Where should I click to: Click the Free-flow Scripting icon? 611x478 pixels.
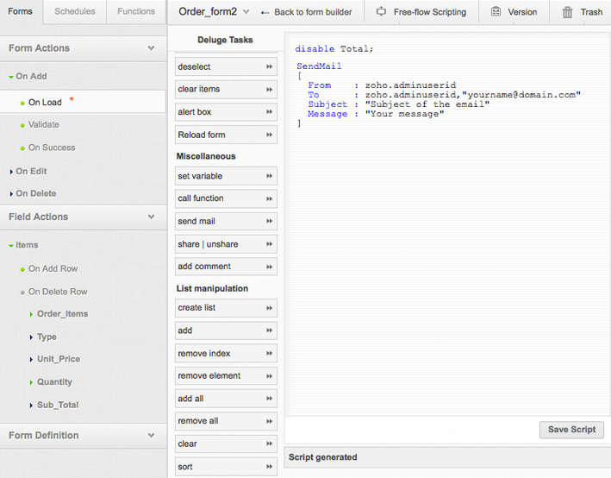tap(381, 12)
